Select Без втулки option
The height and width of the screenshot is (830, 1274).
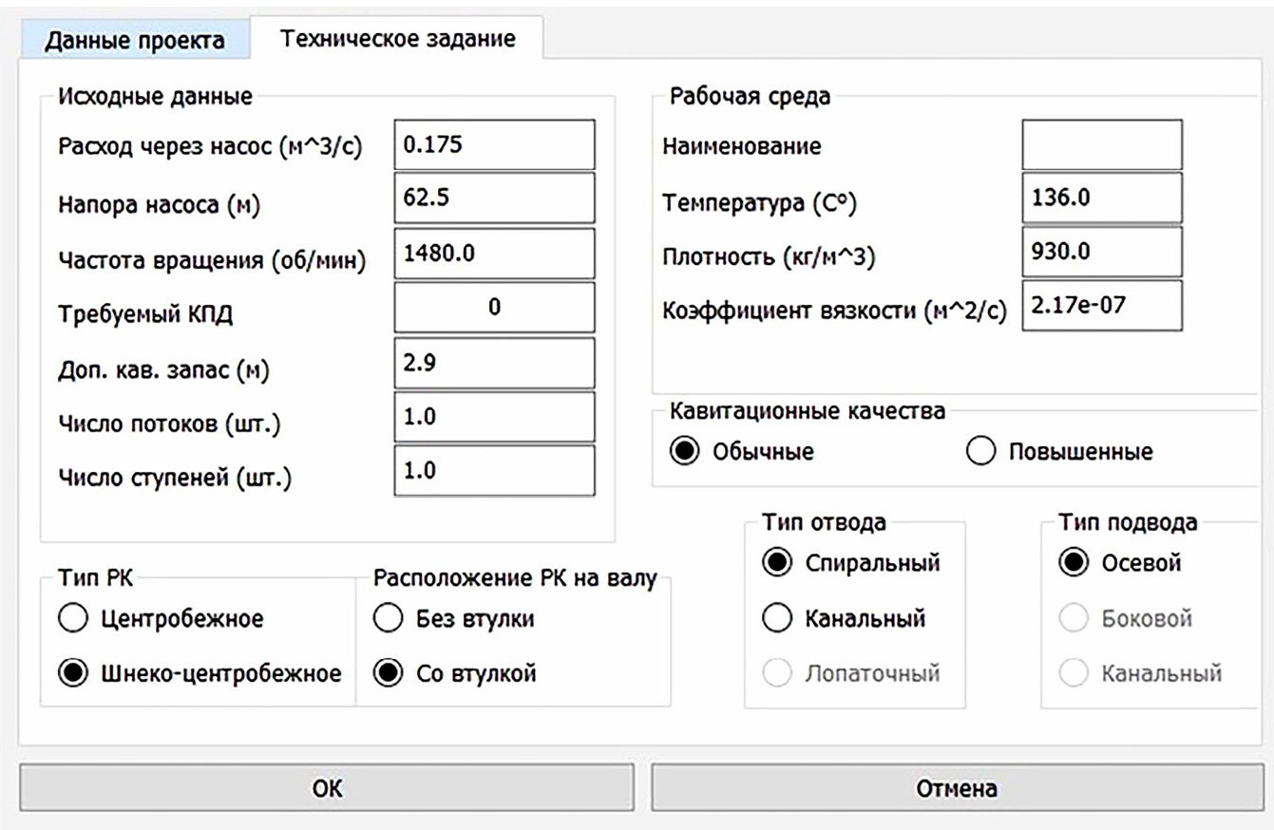[388, 619]
